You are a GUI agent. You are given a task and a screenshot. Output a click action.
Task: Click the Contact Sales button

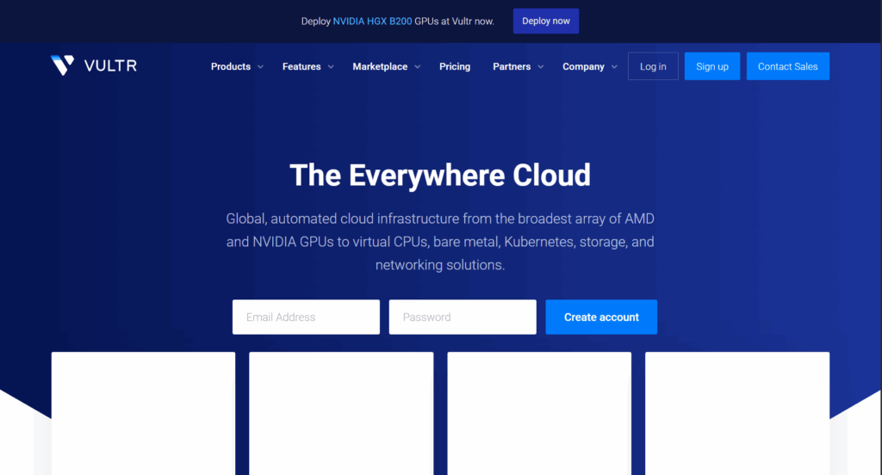(x=787, y=66)
